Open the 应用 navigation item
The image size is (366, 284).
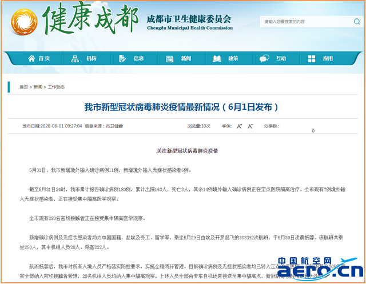tap(328, 58)
